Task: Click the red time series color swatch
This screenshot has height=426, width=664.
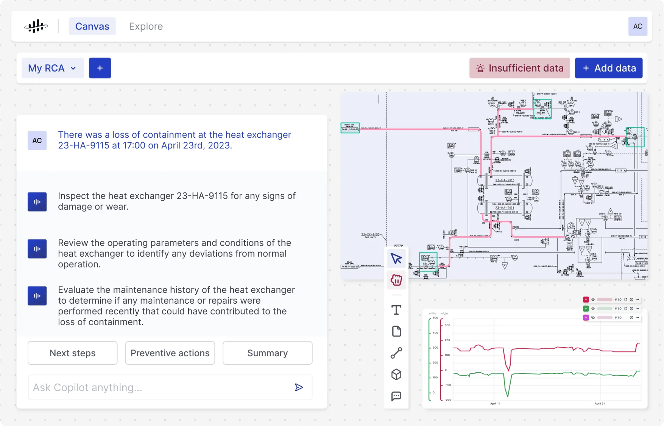Action: [586, 300]
